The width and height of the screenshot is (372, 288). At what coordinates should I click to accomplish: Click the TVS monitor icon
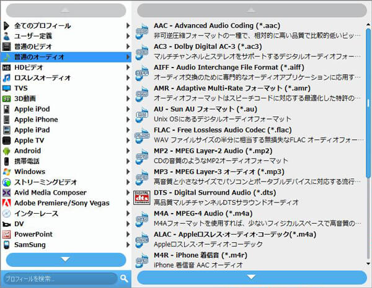coord(6,88)
